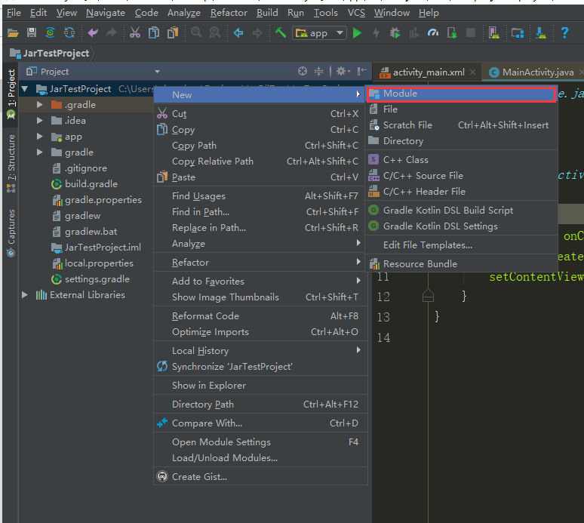Open the Refactor submenu in context menu
Image resolution: width=584 pixels, height=523 pixels.
pos(260,262)
